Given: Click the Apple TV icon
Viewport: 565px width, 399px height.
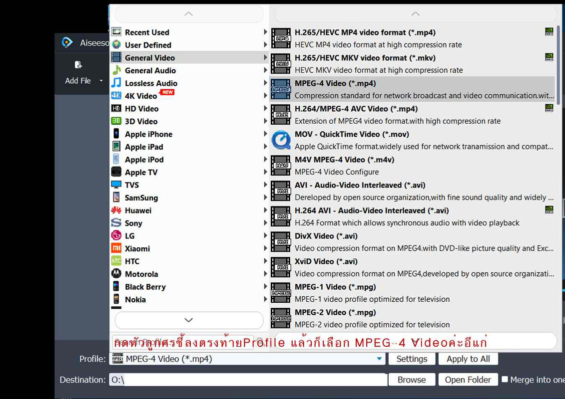Looking at the screenshot, I should (116, 172).
